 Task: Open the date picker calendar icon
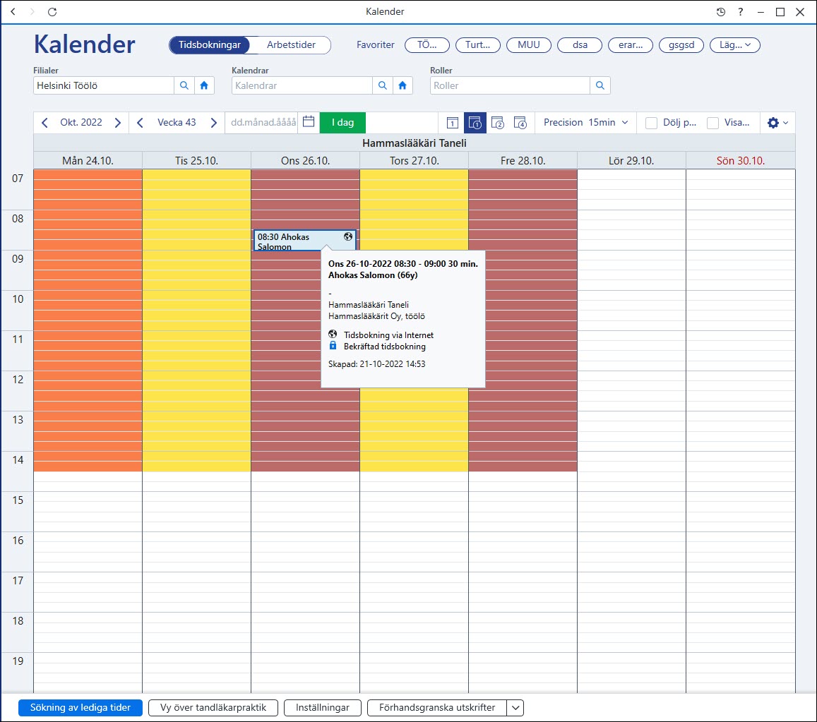click(x=309, y=122)
